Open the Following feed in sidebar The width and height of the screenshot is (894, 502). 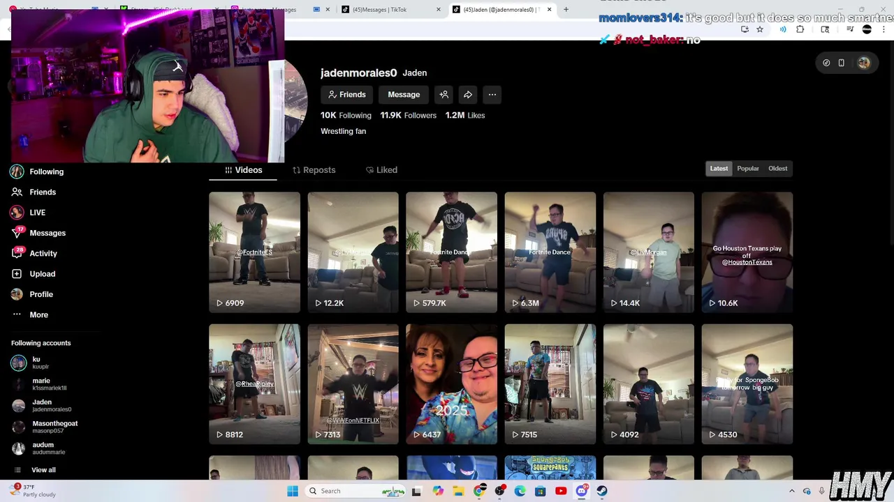[37, 172]
